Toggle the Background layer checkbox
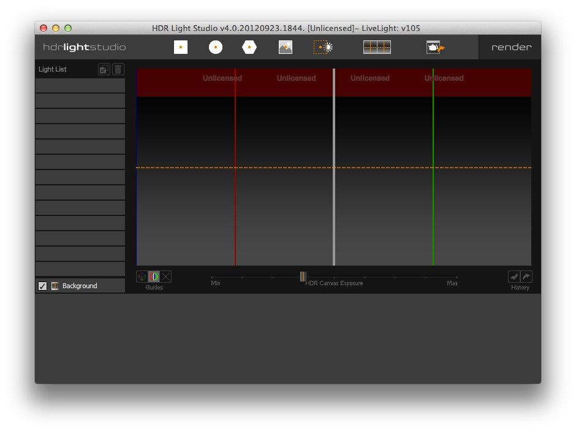 [43, 286]
